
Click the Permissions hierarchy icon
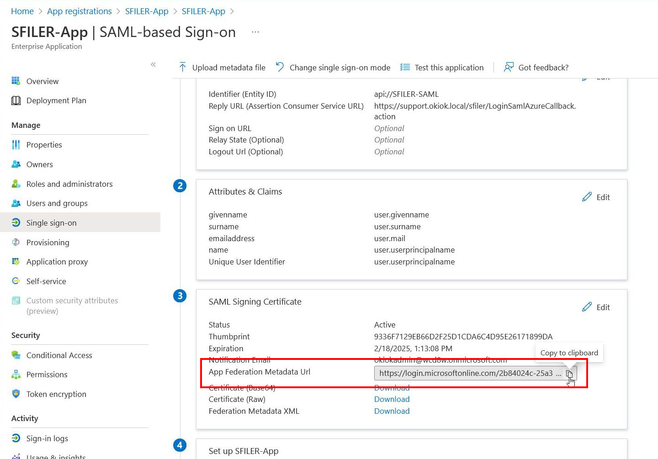click(16, 375)
